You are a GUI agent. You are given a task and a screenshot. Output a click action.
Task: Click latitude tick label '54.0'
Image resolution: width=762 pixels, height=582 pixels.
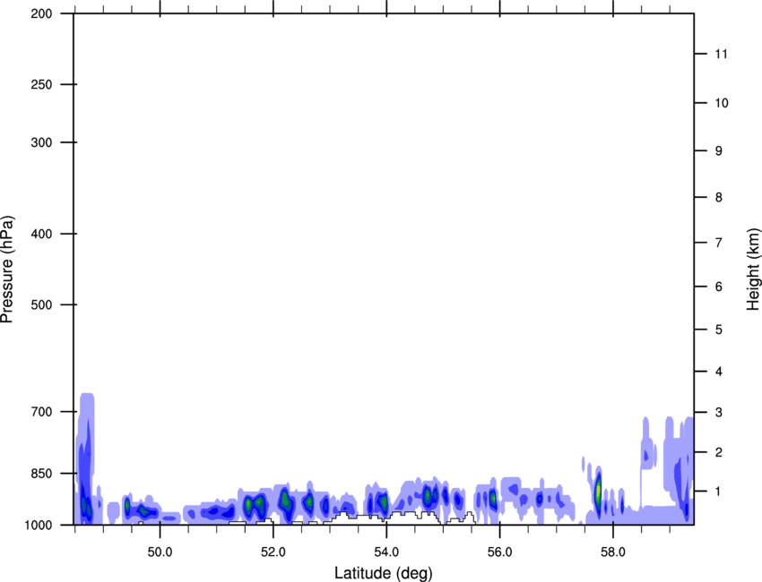point(386,552)
